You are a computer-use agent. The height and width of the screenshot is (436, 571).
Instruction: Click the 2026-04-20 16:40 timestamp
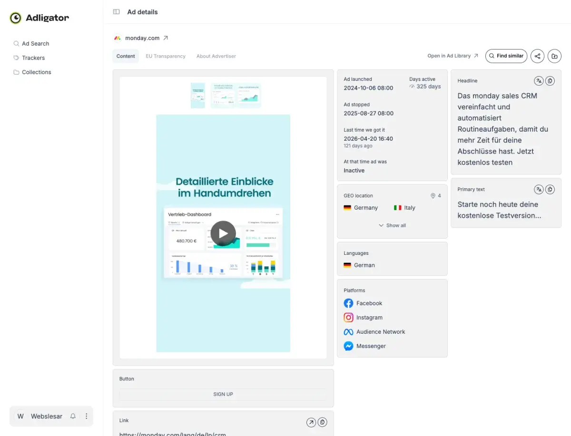coord(368,139)
